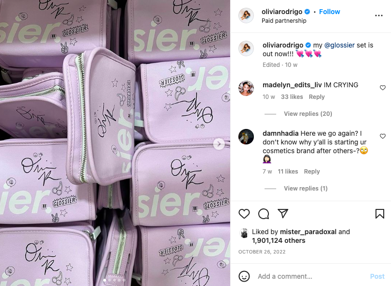
Task: Click the Follow link next to oliviarodrigo
Action: [x=329, y=12]
